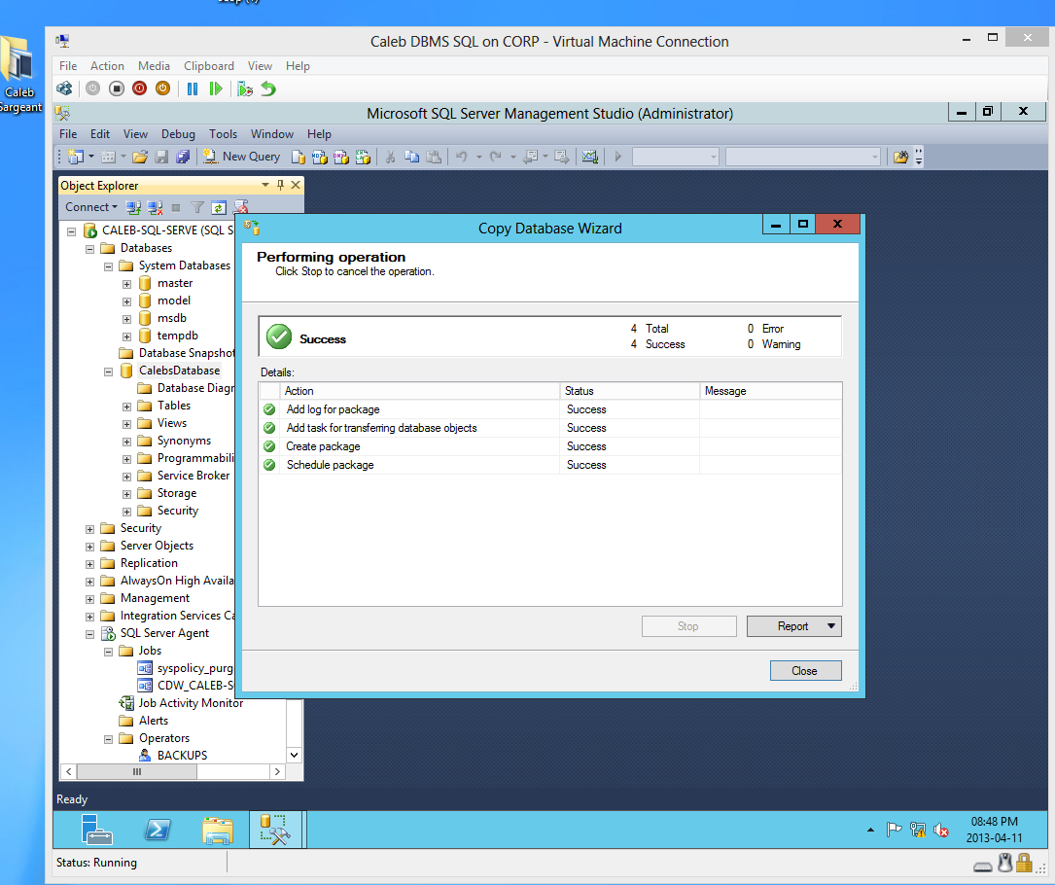Screen dimensions: 1055x885
Task: Click the Find in Files toolbar icon
Action: (900, 157)
